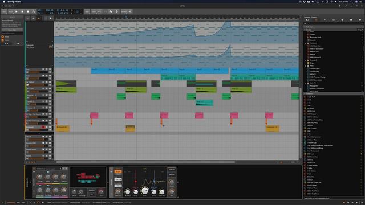Click the first view toggle icon above the track list
The width and height of the screenshot is (365, 205).
coord(28,18)
